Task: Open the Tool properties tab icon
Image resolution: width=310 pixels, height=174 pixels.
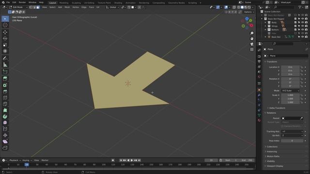Action: pyautogui.click(x=259, y=50)
